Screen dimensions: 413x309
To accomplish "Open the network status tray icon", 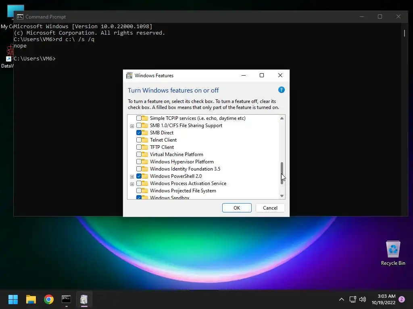I will (353, 299).
